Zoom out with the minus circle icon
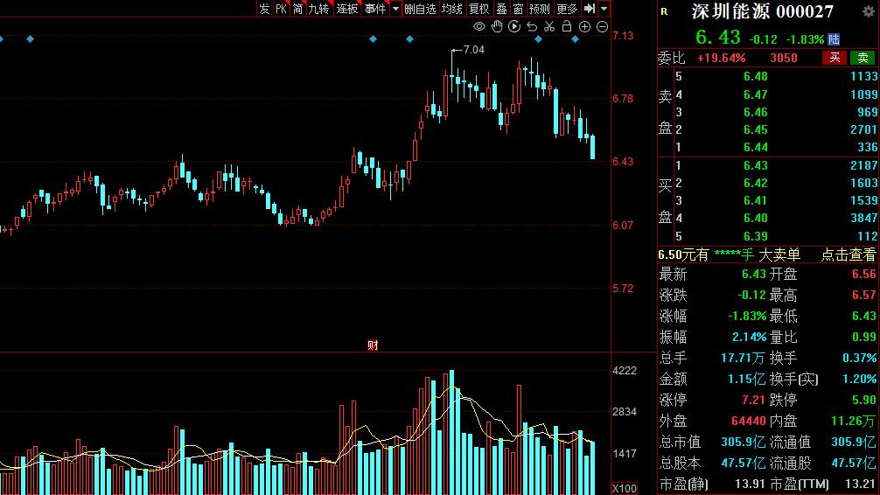880x495 pixels. [602, 26]
